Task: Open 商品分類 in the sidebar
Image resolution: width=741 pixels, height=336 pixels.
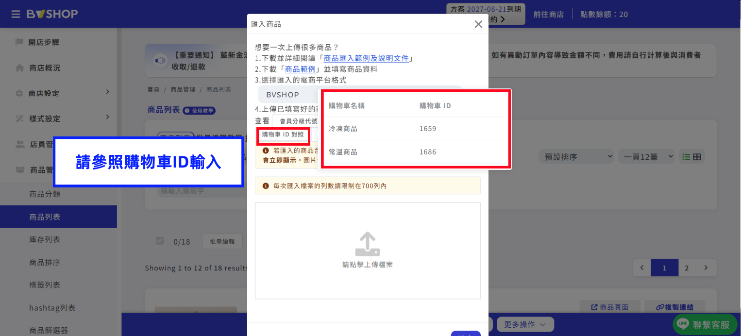Action: (x=45, y=194)
